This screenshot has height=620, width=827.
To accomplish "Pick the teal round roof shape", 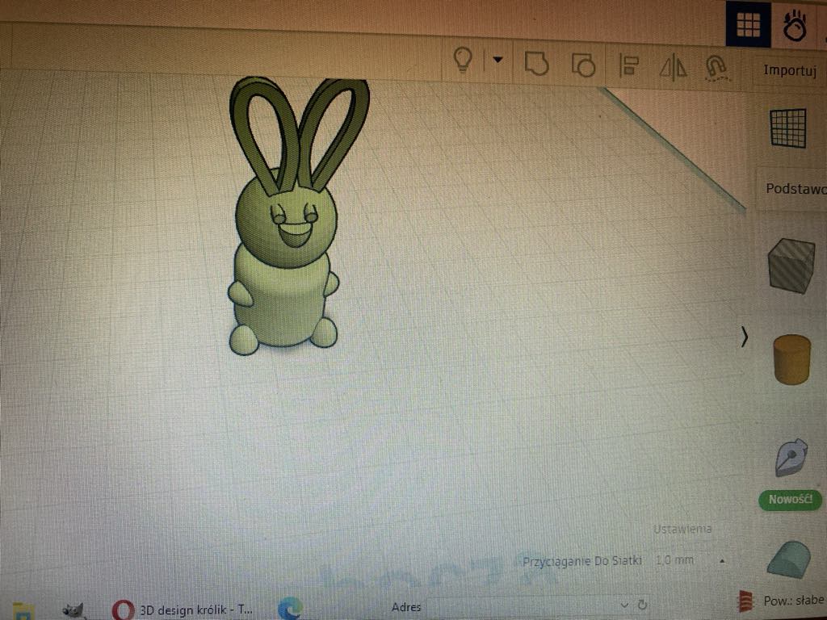I will coord(790,560).
